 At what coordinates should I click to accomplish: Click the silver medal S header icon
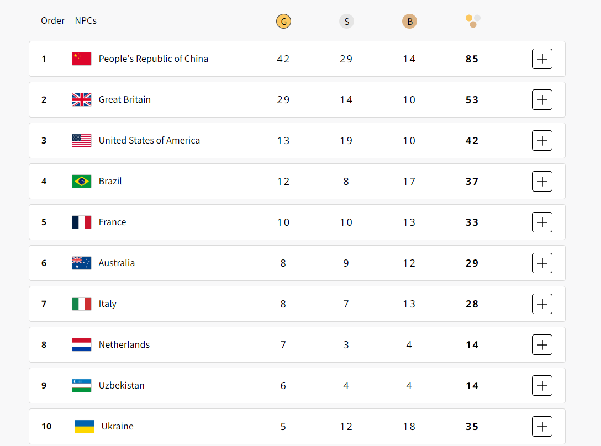tap(346, 22)
